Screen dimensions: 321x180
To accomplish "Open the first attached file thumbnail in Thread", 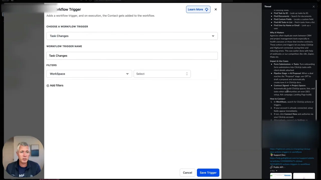I will coord(281,176).
